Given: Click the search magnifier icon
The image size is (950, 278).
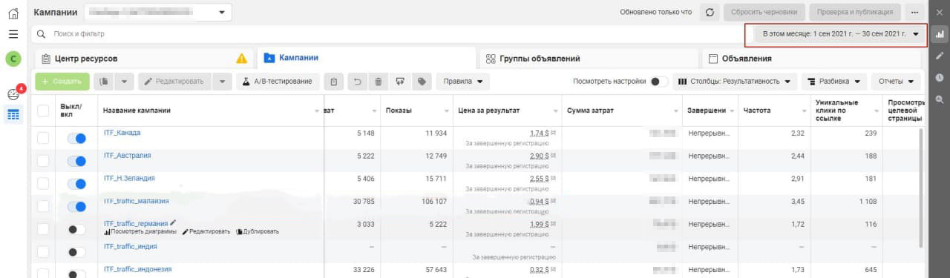Looking at the screenshot, I should (42, 34).
